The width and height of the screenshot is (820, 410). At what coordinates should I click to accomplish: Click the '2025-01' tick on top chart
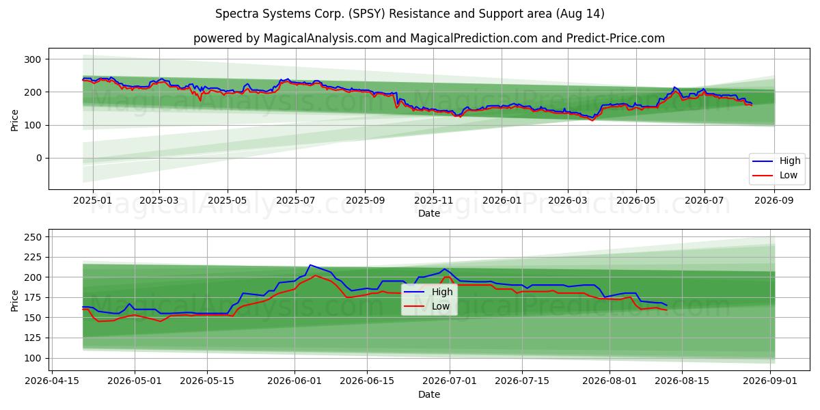[x=92, y=201]
